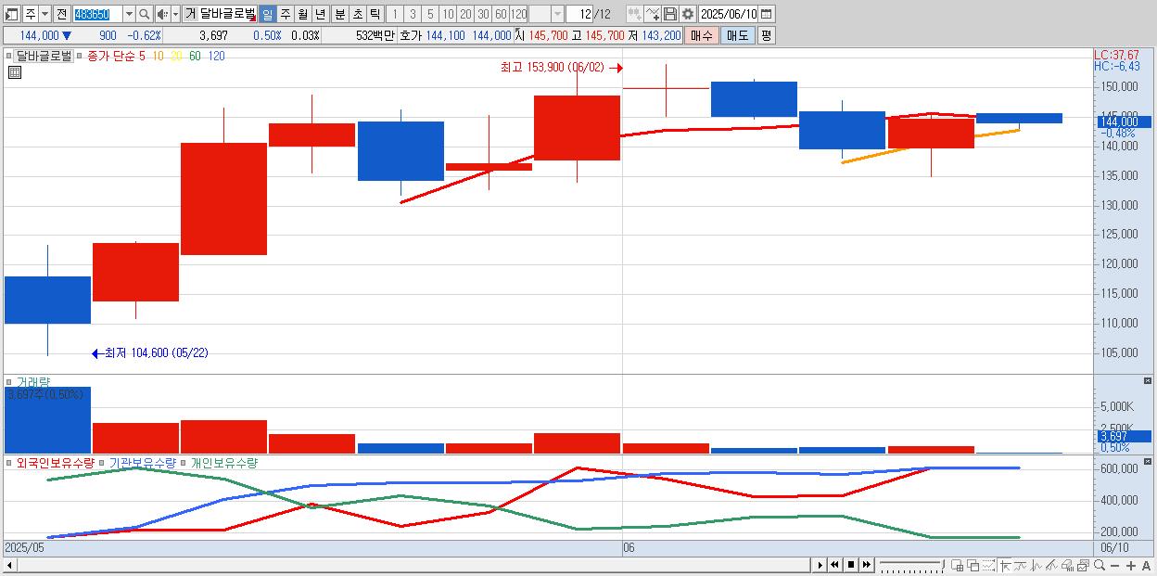Screen dimensions: 1157x576
Task: Click the stop button in bottom toolbar
Action: (x=851, y=565)
